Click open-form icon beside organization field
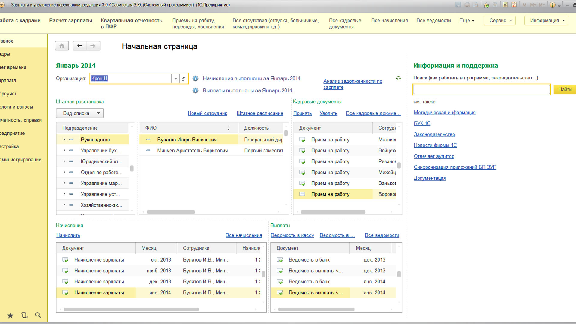The width and height of the screenshot is (576, 324). pos(184,79)
